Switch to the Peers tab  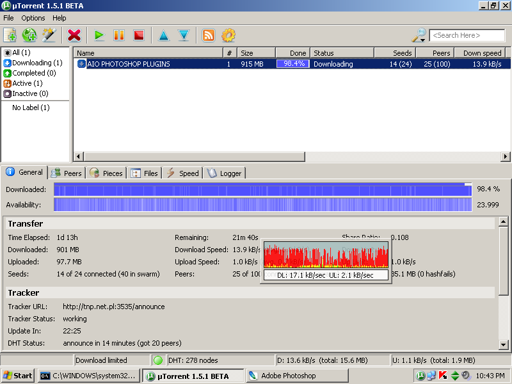point(67,173)
